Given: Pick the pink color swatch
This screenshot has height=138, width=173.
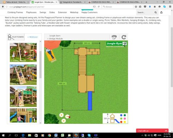Looking at the screenshot, I should point(125,119).
